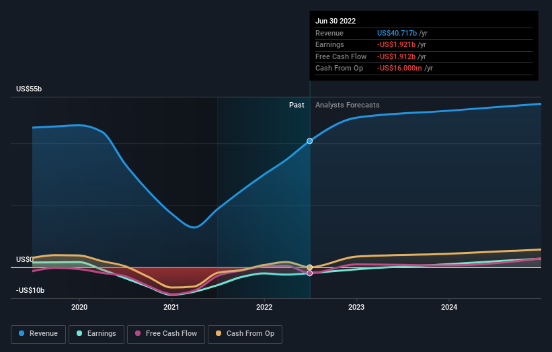Click the 2020 x-axis label

pos(79,308)
